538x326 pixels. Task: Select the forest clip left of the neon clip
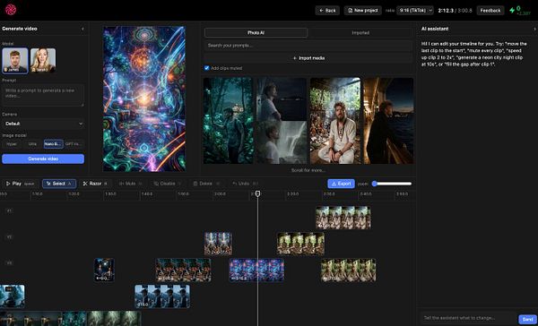pos(184,270)
